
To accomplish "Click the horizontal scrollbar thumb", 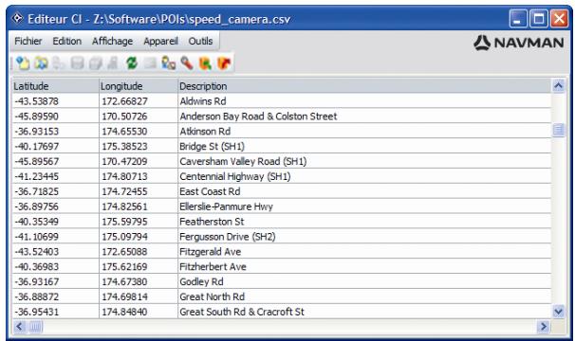I will tap(35, 326).
